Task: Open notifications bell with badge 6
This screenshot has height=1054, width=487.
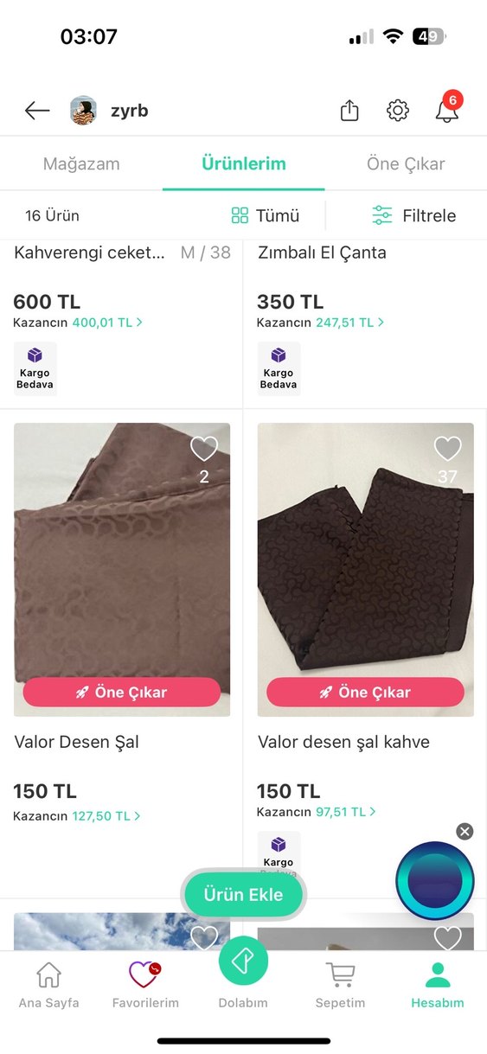Action: point(447,109)
